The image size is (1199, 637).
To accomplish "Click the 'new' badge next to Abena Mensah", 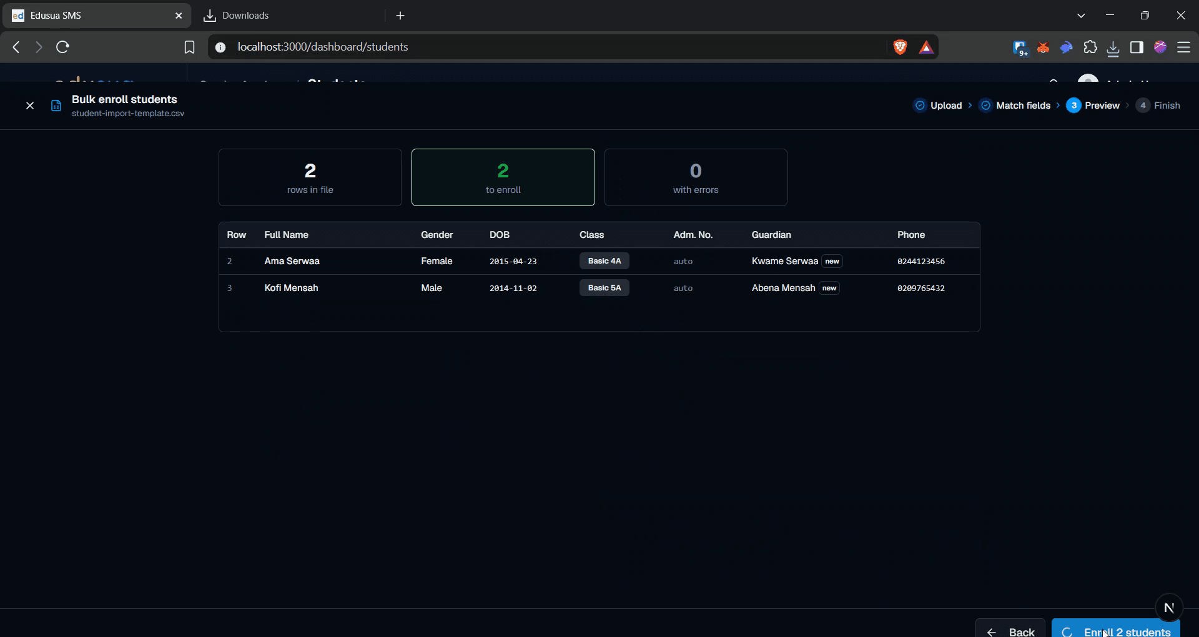I will pos(829,288).
